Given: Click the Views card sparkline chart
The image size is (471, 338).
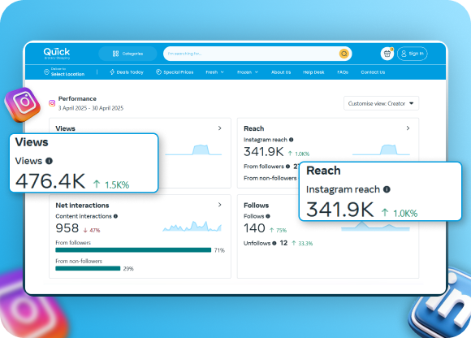Looking at the screenshot, I should point(193,150).
